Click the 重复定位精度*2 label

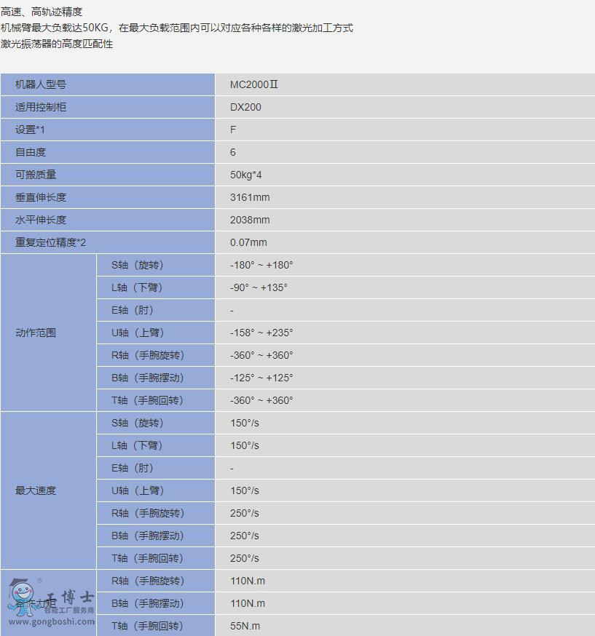click(55, 242)
